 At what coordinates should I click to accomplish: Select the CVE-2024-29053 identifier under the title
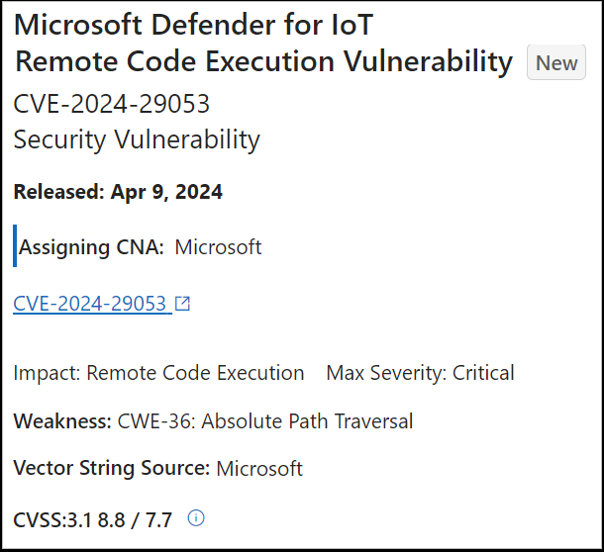(111, 104)
